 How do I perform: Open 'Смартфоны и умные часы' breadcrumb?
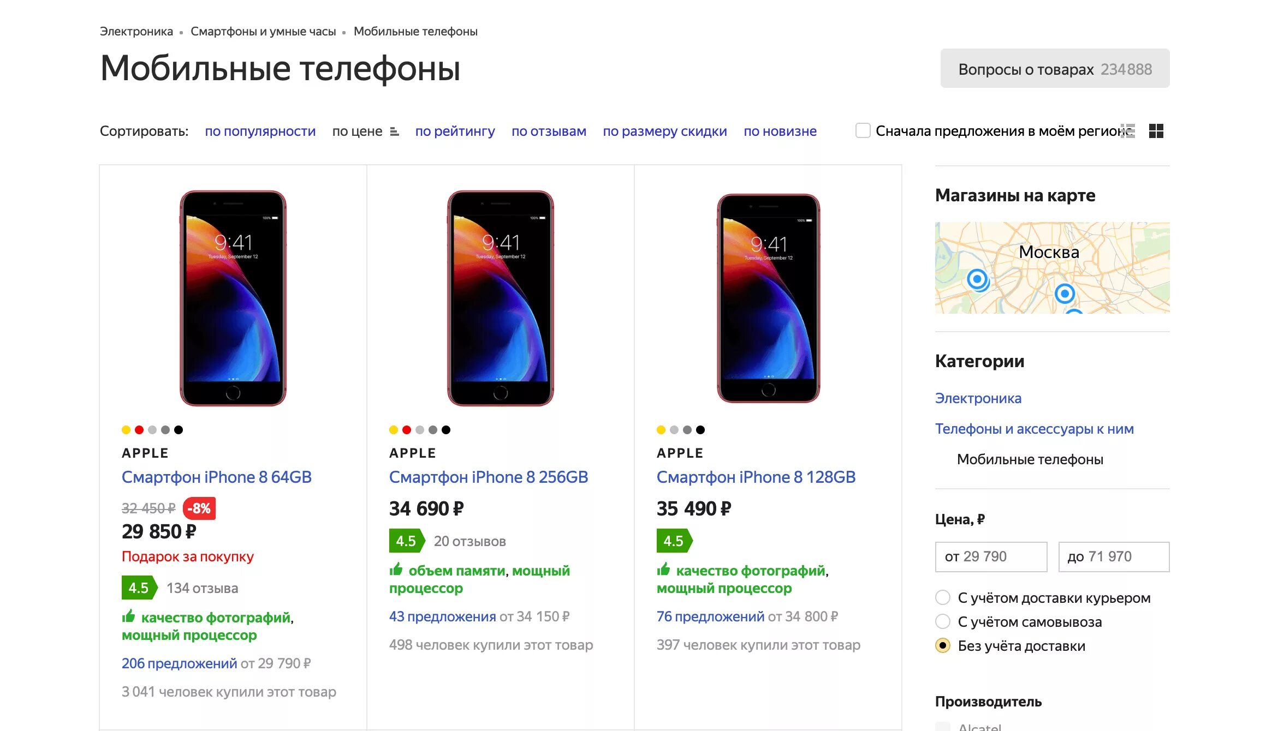[x=263, y=32]
